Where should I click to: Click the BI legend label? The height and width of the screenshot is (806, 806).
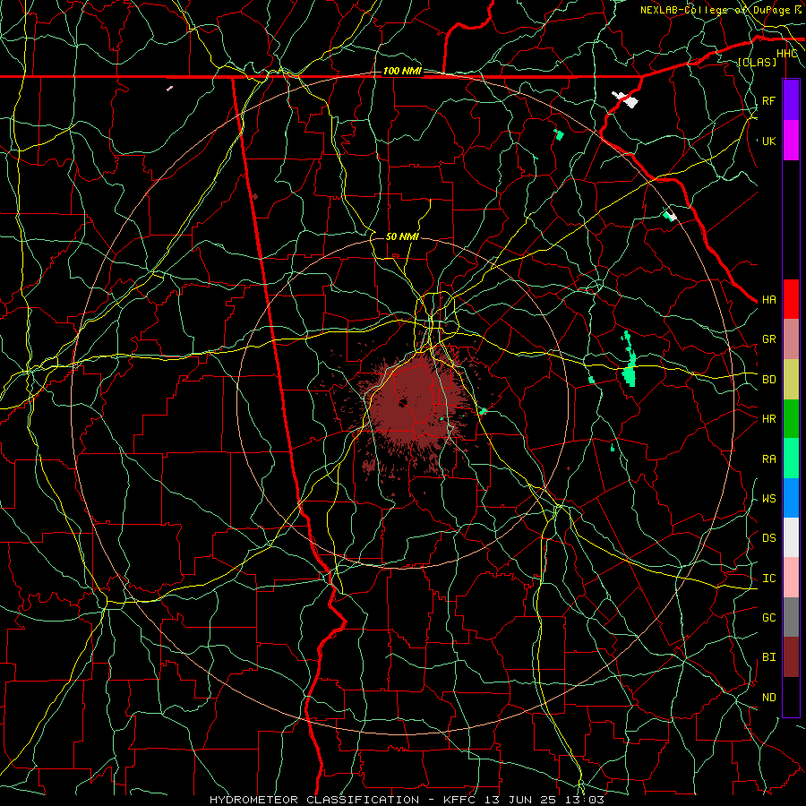coord(768,657)
